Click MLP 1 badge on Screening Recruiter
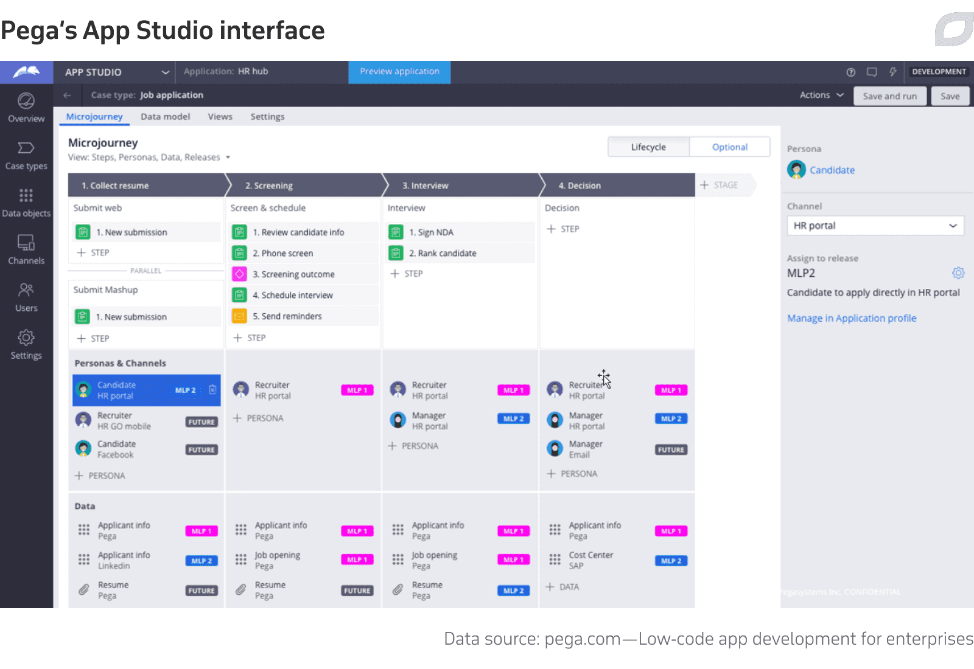 357,390
